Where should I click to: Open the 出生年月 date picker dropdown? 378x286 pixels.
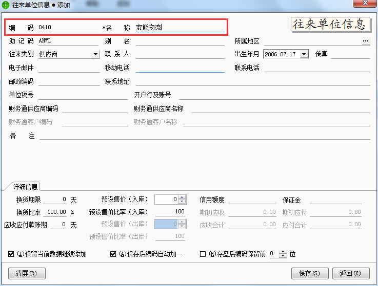[x=304, y=54]
